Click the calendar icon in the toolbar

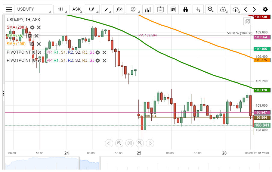160,9
